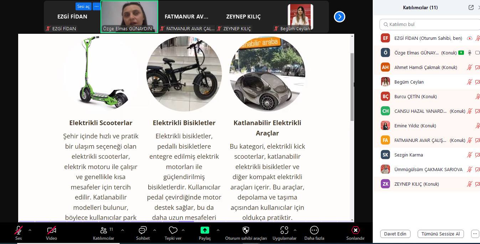Viewport: 480px width, 244px height.
Task: Turn on camera with Video button
Action: point(51,230)
